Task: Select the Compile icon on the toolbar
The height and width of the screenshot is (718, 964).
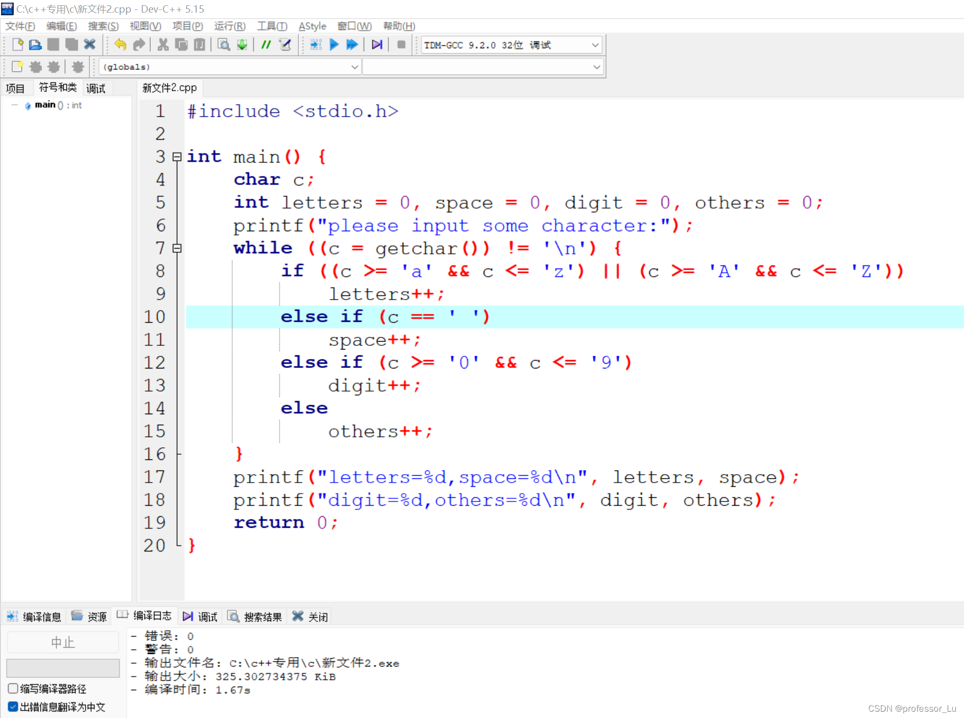Action: (x=316, y=45)
